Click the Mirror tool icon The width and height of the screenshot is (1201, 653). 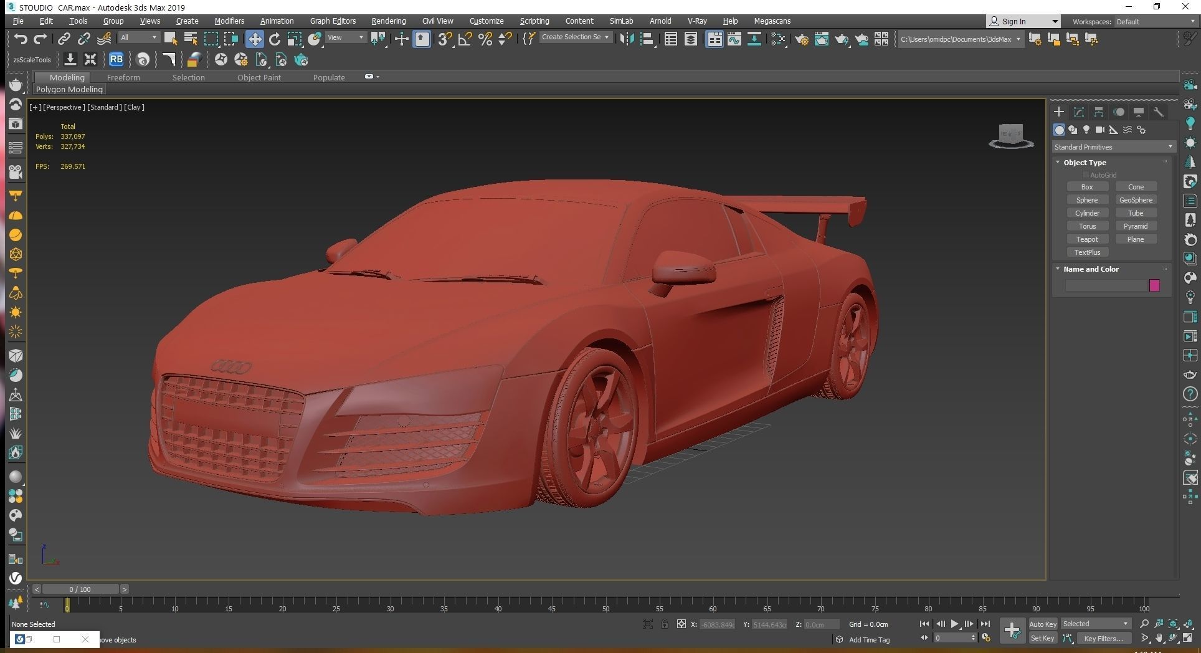tap(627, 39)
